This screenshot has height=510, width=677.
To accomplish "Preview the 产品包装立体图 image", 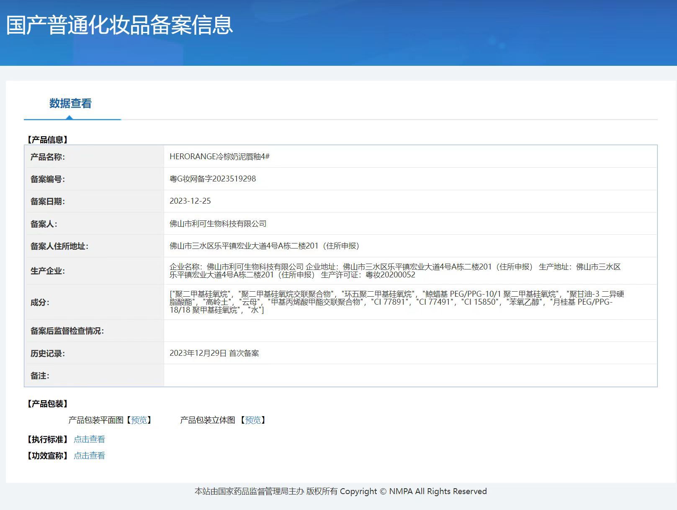I will click(x=253, y=420).
